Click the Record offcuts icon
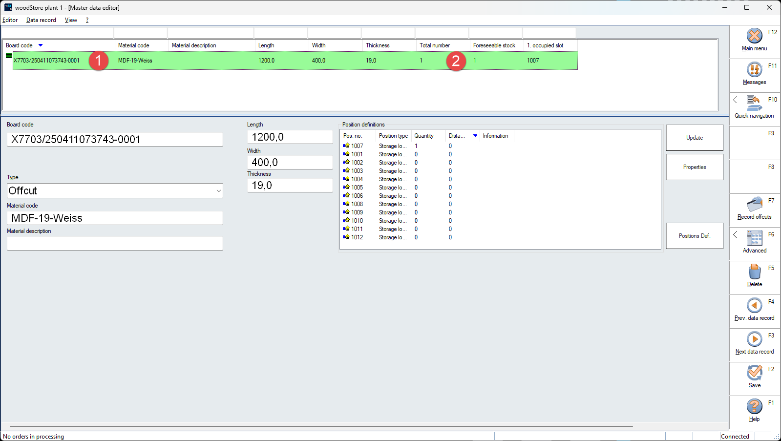This screenshot has width=781, height=441. point(754,204)
